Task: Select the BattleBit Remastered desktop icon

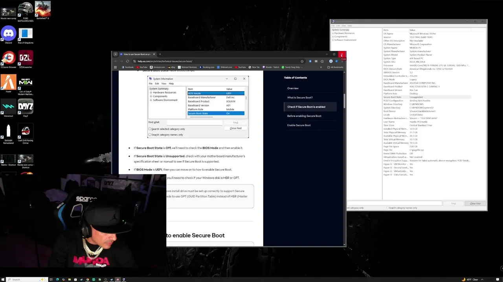Action: (8, 134)
